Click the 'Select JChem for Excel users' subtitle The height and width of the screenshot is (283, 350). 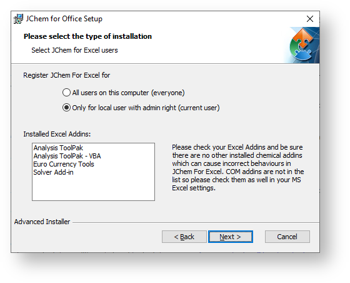tap(74, 50)
